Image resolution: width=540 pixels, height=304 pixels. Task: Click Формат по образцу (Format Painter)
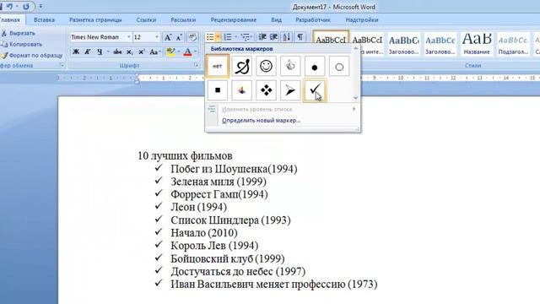[32, 55]
